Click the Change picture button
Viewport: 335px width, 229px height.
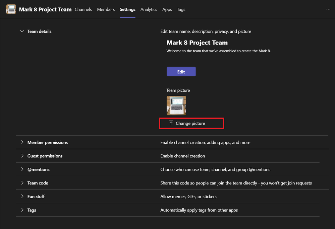[191, 123]
